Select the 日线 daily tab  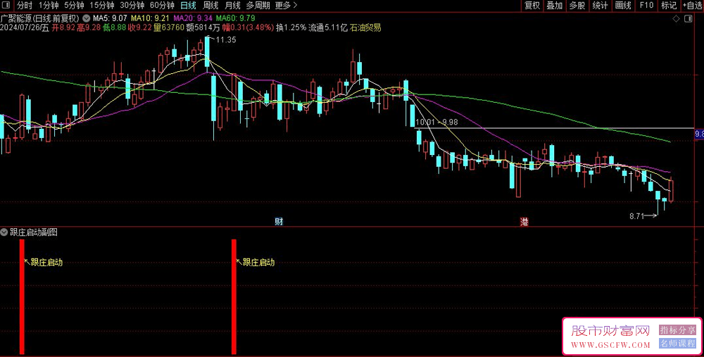pos(188,6)
